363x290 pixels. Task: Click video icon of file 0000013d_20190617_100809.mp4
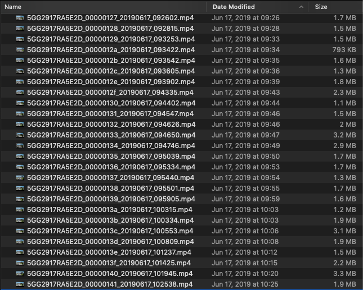(x=20, y=242)
